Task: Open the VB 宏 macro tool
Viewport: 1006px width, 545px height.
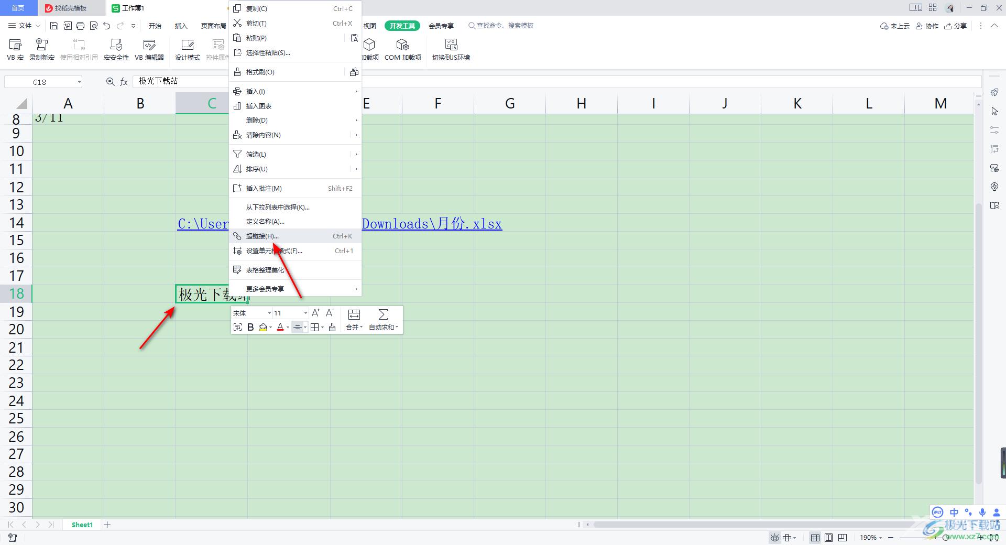Action: (15, 50)
